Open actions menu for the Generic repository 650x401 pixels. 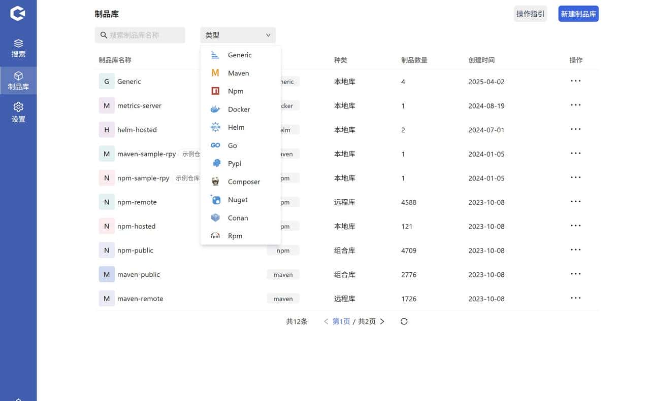[575, 81]
